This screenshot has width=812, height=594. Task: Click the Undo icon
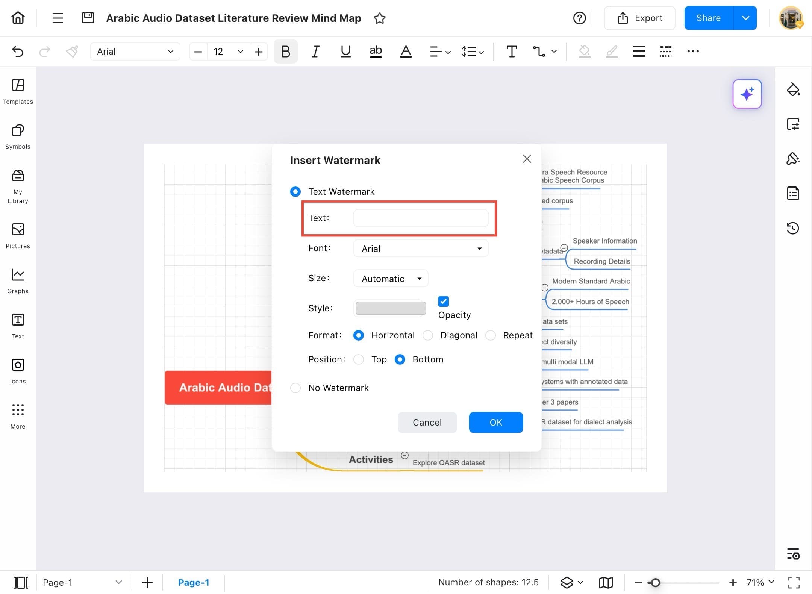coord(18,52)
